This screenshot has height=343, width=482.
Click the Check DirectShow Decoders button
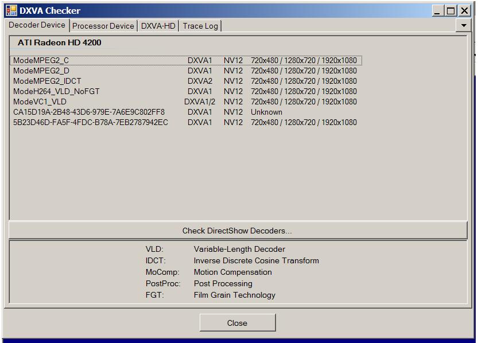pyautogui.click(x=238, y=231)
